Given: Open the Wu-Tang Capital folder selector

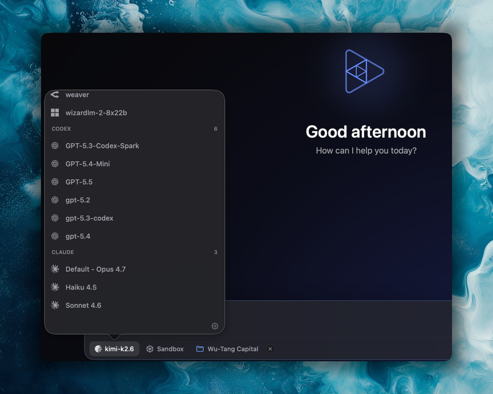Looking at the screenshot, I should [227, 349].
